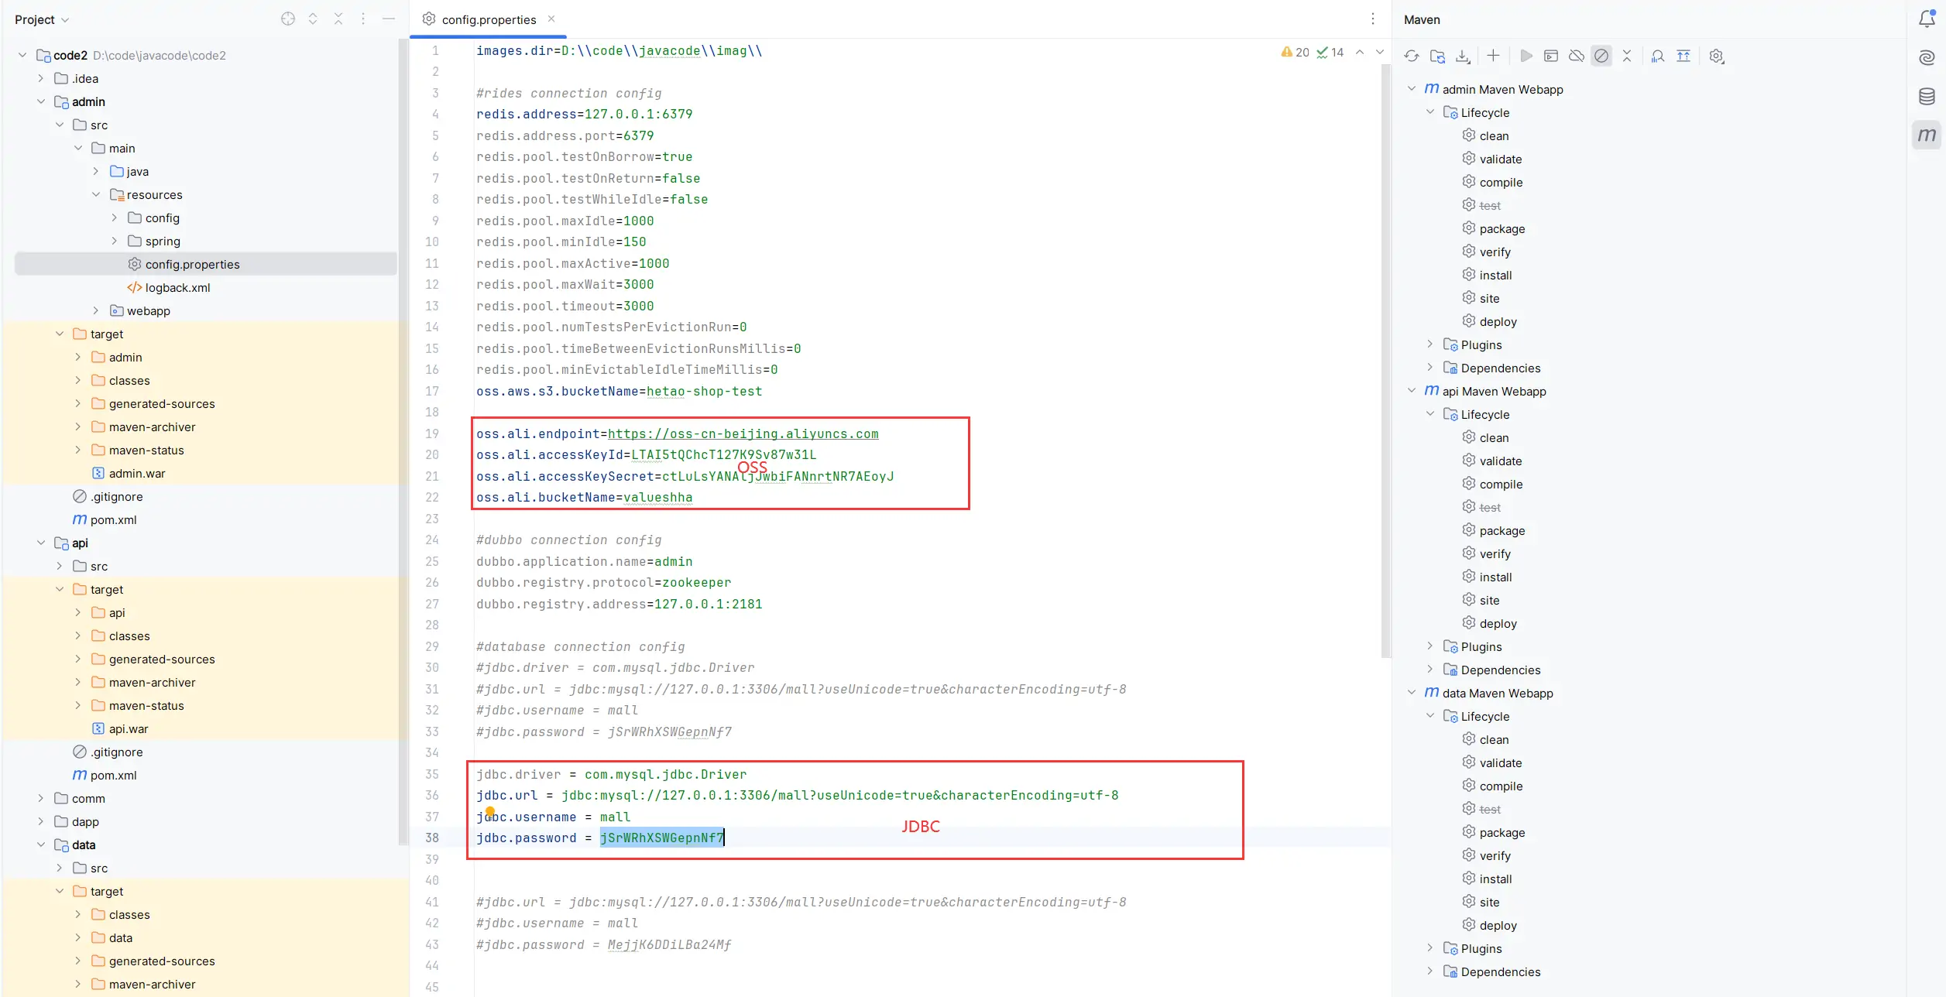
Task: Collapse all in Project panel
Action: pos(338,19)
